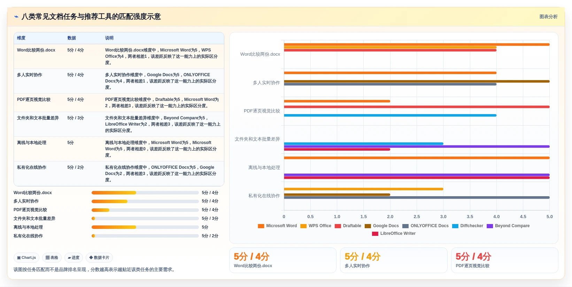Click the yellow WPS Office bar in Word比较两份.docx
The image size is (572, 287).
click(390, 47)
